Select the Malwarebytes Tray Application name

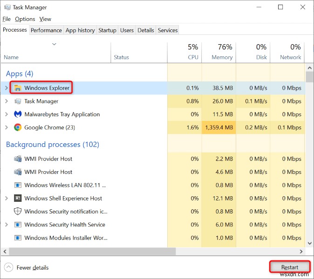[62, 114]
